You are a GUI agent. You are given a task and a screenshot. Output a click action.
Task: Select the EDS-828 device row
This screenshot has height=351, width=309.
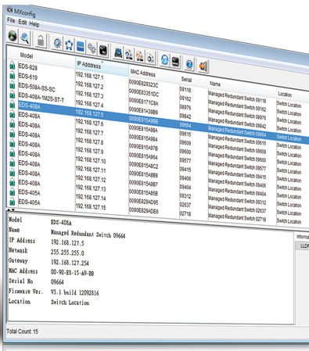[x=28, y=67]
